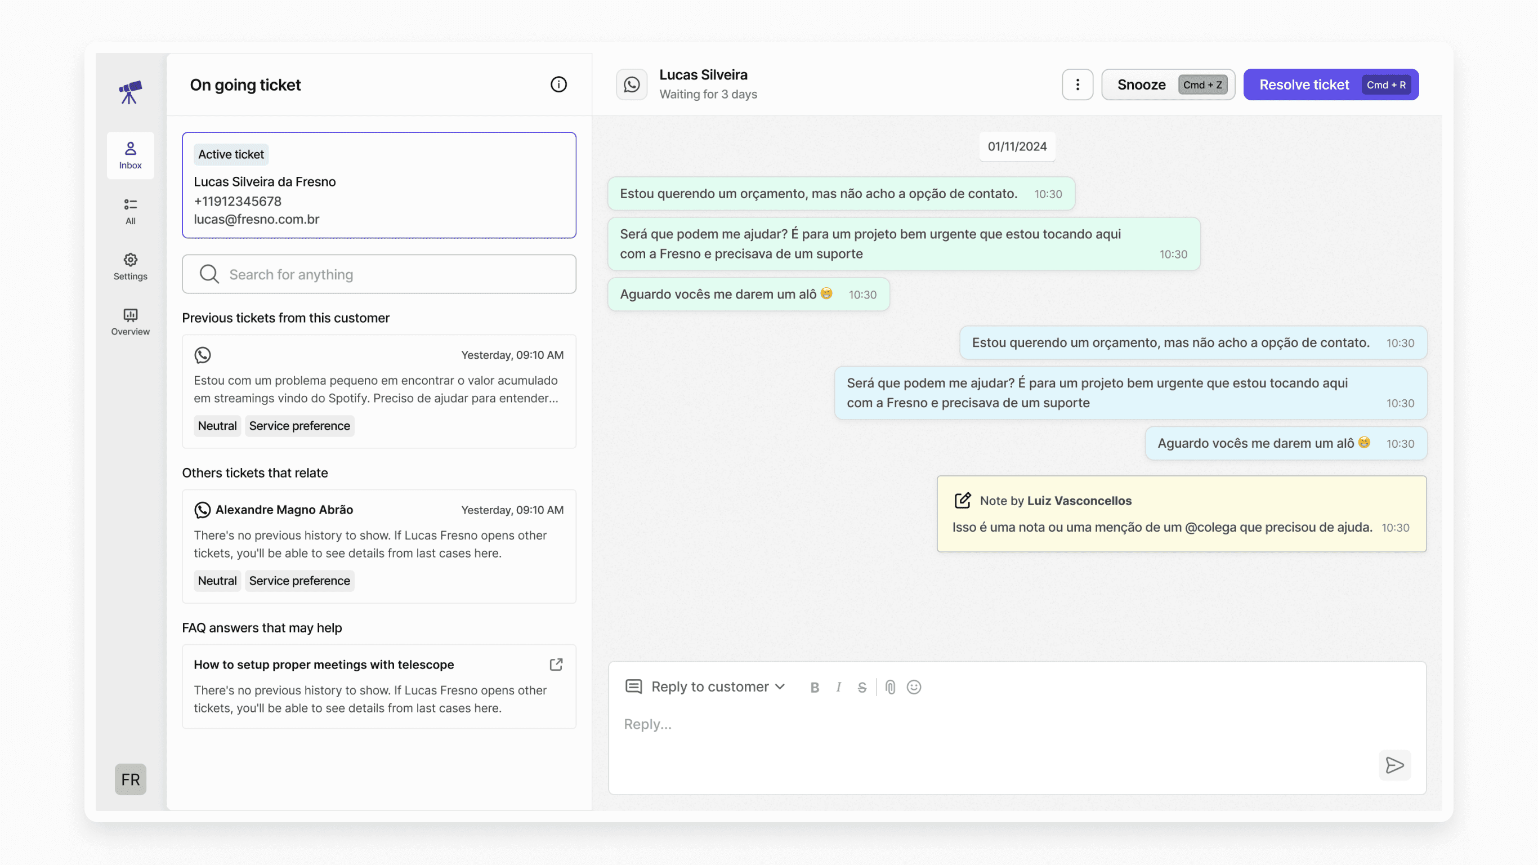Toggle bold formatting in reply editor
Screen dimensions: 1538x865
coord(815,687)
